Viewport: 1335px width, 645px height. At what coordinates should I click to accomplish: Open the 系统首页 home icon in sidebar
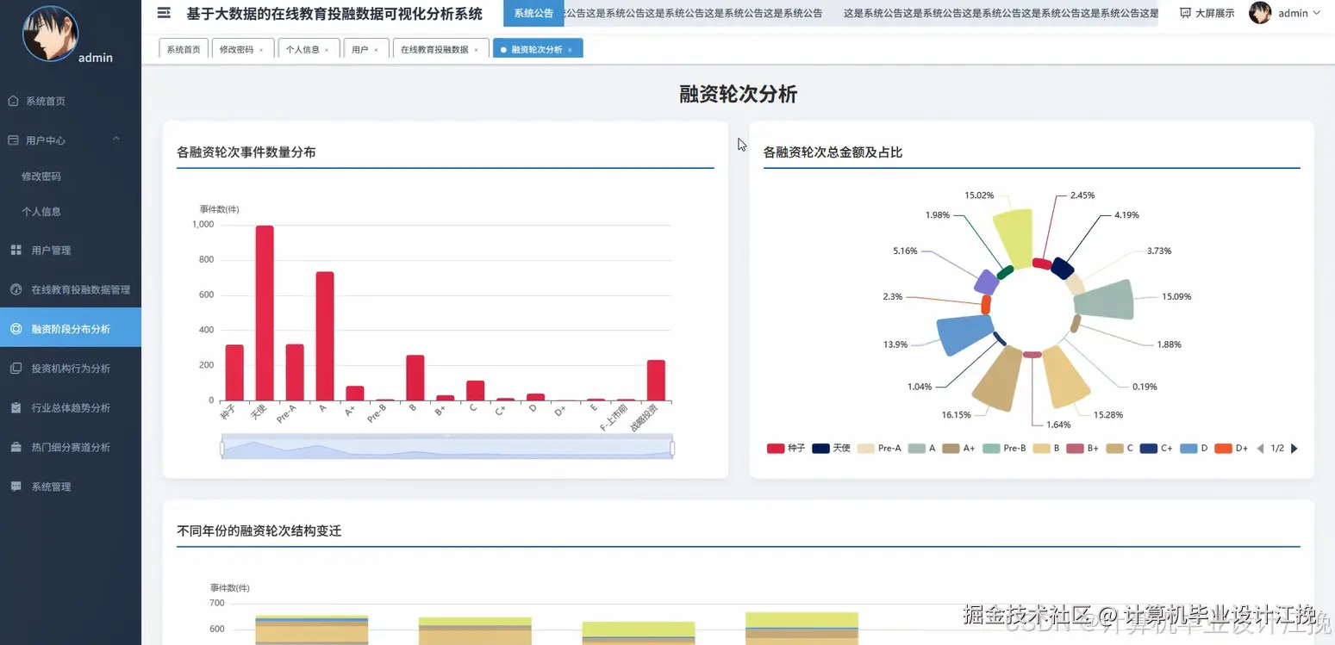(13, 101)
